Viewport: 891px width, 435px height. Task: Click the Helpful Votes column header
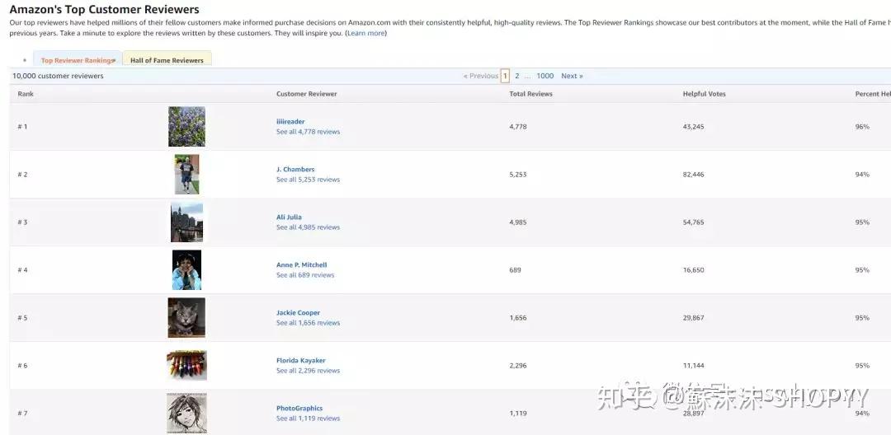point(704,94)
